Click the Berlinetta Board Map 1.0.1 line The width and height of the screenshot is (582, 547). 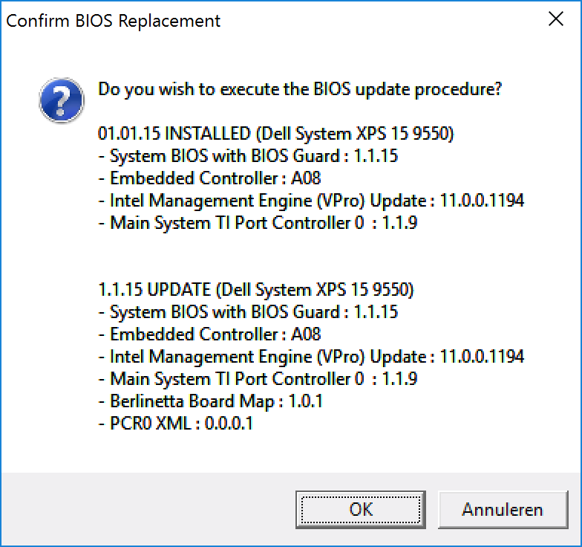coord(210,401)
